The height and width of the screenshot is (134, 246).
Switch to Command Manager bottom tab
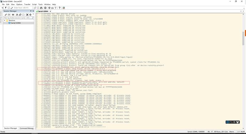tap(27, 128)
